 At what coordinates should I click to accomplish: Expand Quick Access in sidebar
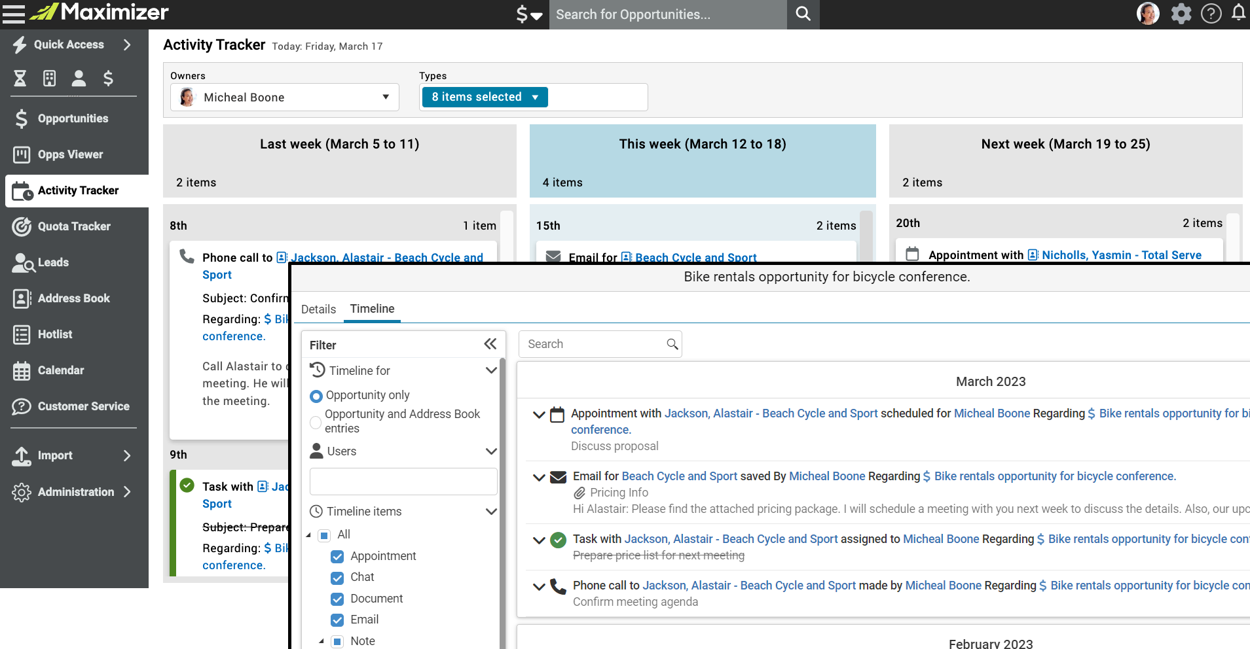point(127,44)
